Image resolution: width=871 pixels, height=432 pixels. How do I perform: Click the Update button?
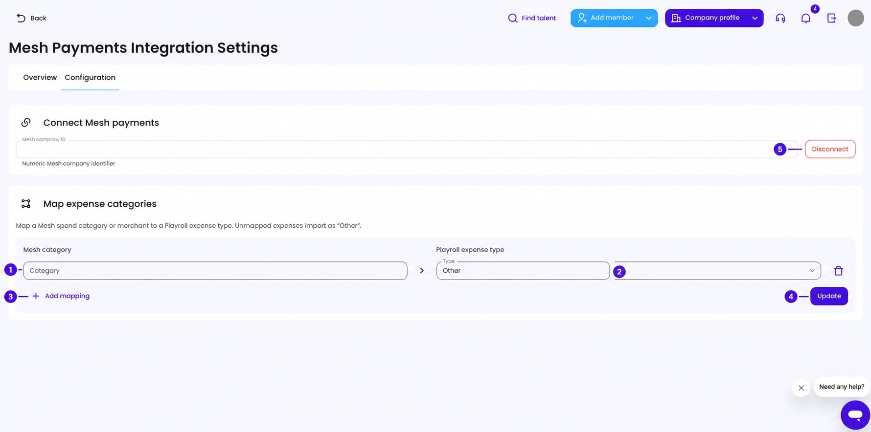point(829,296)
